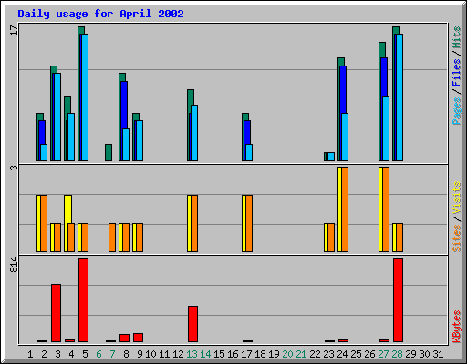Click the light blue pages bar for day 9

[x=140, y=140]
